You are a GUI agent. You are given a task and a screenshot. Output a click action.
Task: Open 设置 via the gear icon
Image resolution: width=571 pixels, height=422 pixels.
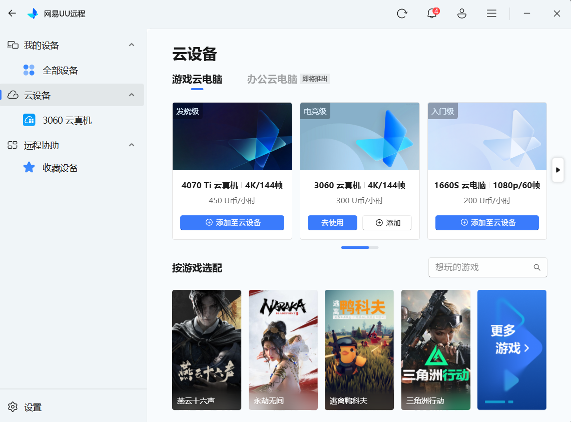pyautogui.click(x=13, y=407)
